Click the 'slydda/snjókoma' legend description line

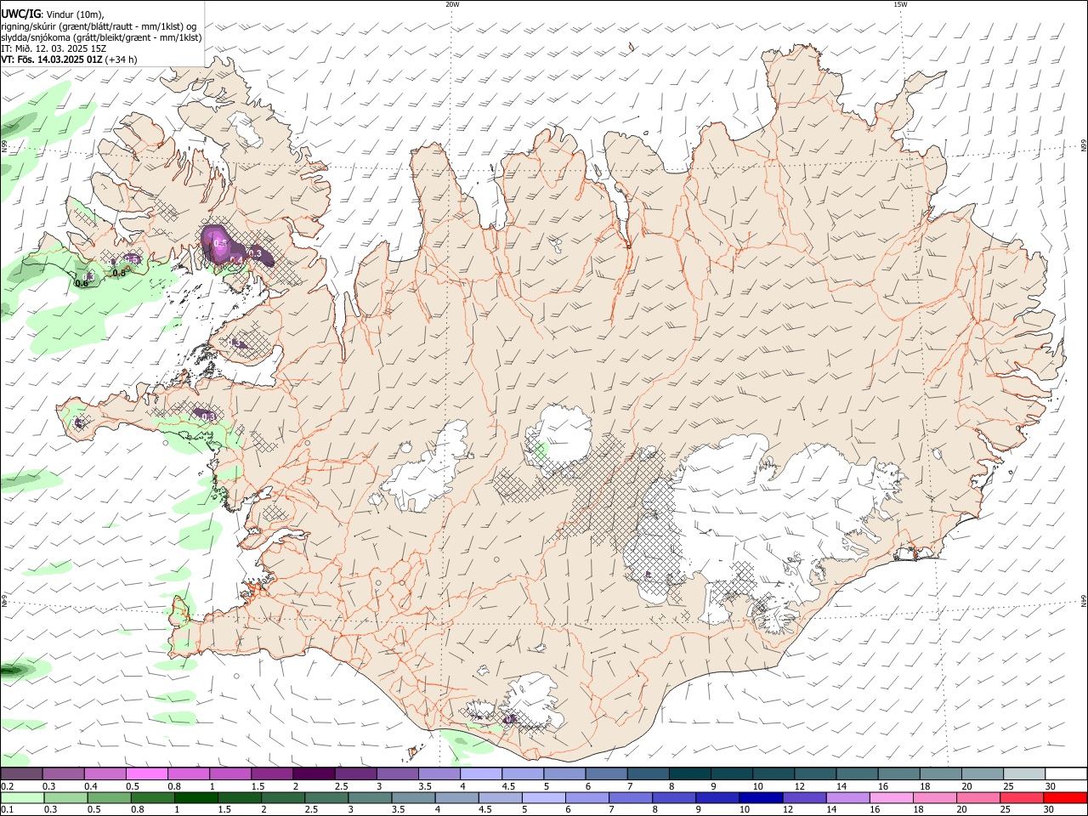[x=101, y=37]
